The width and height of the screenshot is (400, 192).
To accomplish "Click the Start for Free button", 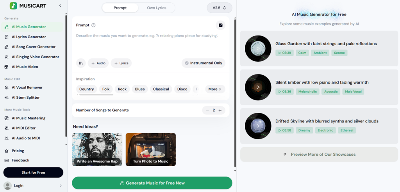I will (33, 172).
